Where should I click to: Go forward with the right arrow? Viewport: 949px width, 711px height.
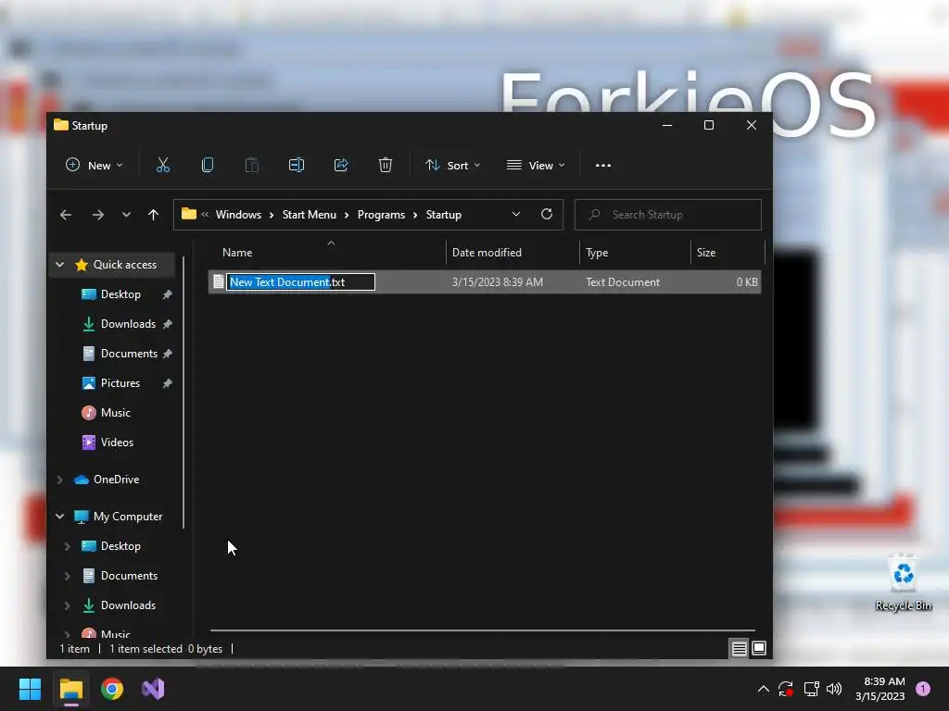98,215
